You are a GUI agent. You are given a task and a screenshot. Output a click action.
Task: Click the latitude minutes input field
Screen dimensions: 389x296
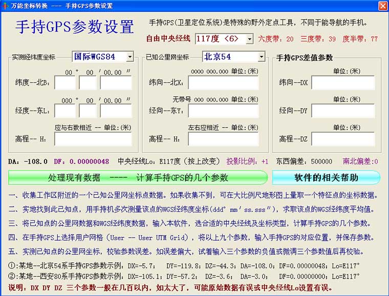click(x=88, y=82)
